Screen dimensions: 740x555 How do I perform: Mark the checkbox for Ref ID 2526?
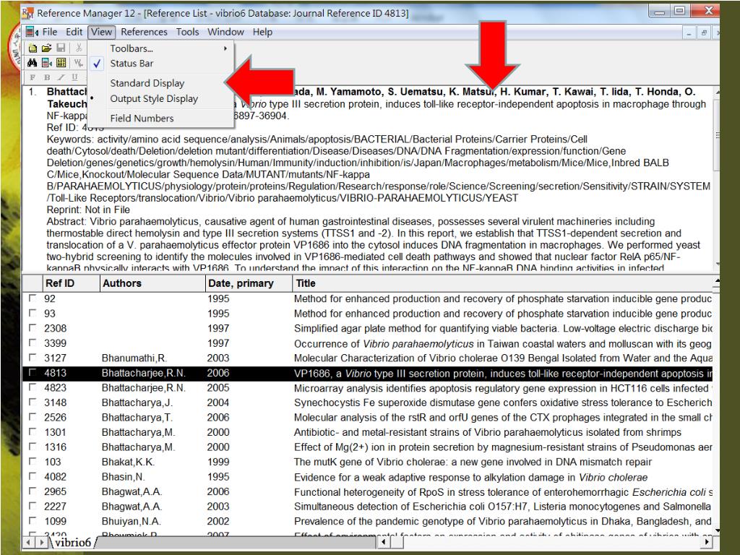coord(32,417)
